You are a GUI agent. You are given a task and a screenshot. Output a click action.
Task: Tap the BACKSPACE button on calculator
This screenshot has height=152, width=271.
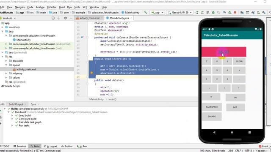point(212,107)
